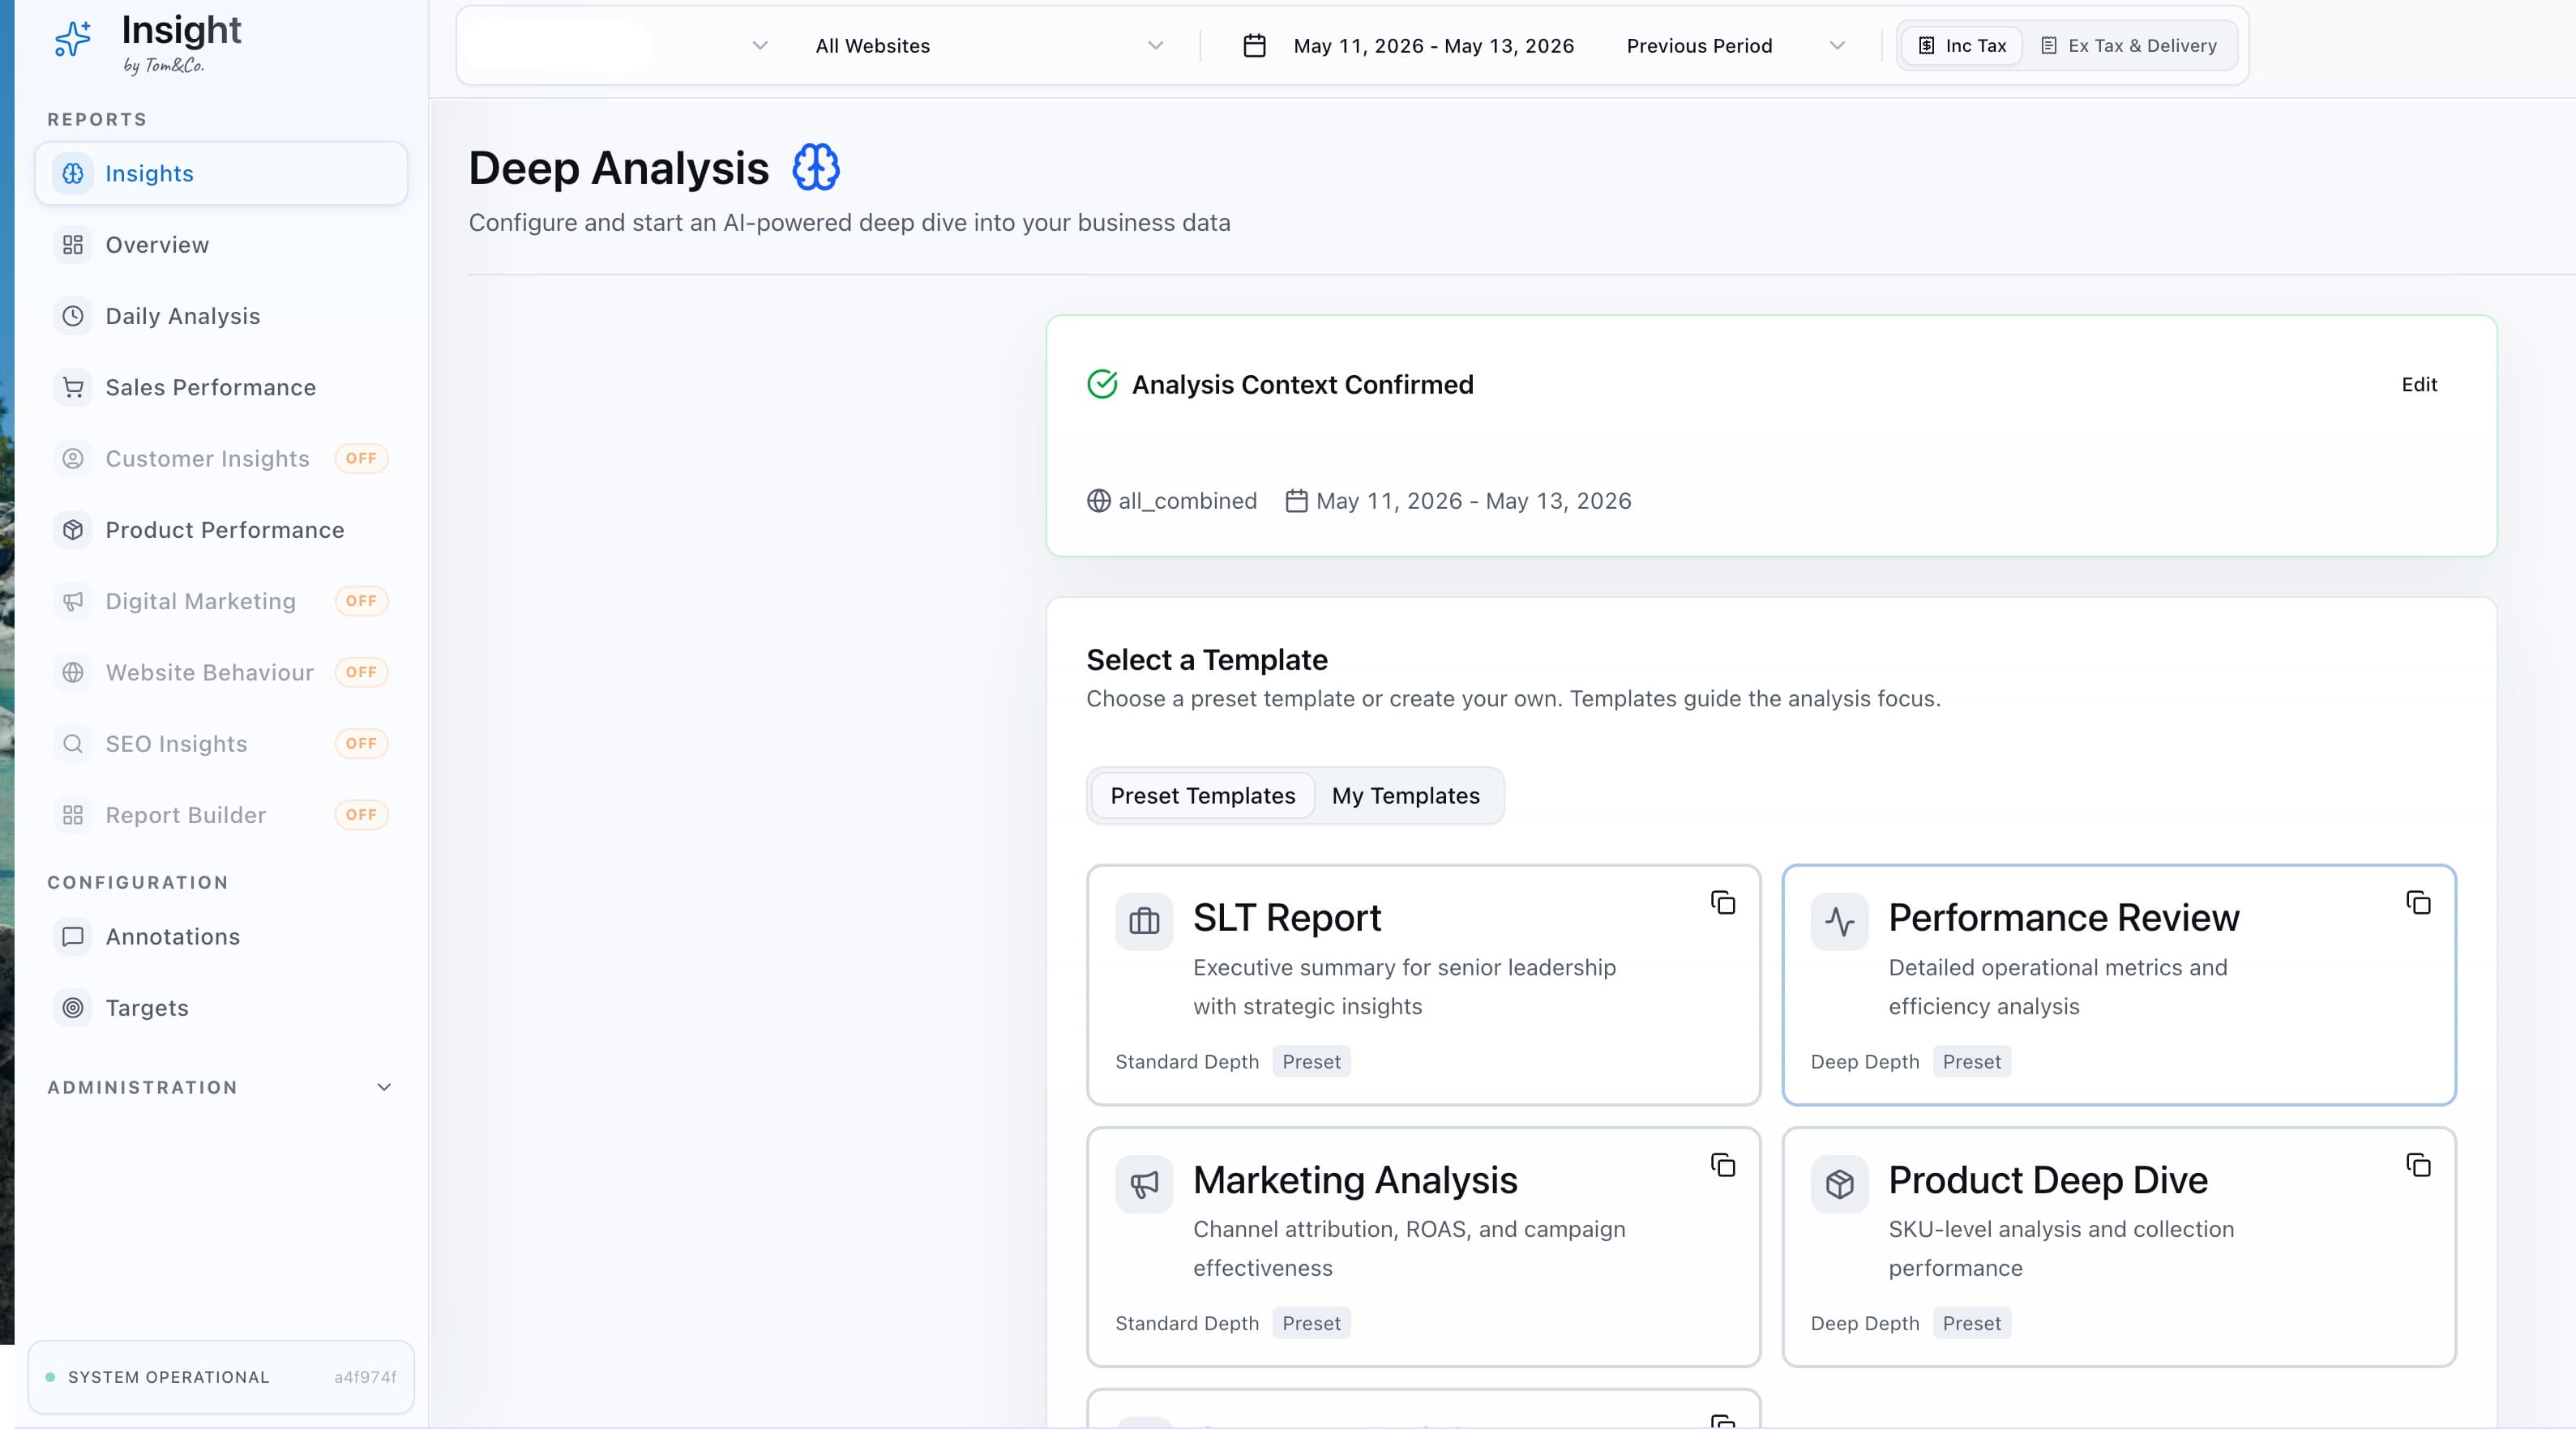Click the OFF badge on Customer Insights
This screenshot has width=2576, height=1429.
tap(361, 459)
